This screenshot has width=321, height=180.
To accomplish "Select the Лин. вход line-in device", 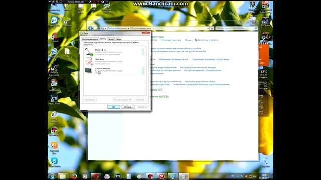I will point(115,61).
